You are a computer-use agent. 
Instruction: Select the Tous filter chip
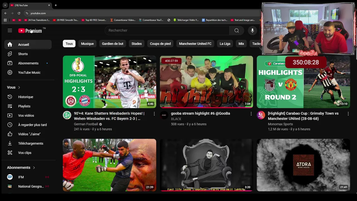tap(69, 44)
